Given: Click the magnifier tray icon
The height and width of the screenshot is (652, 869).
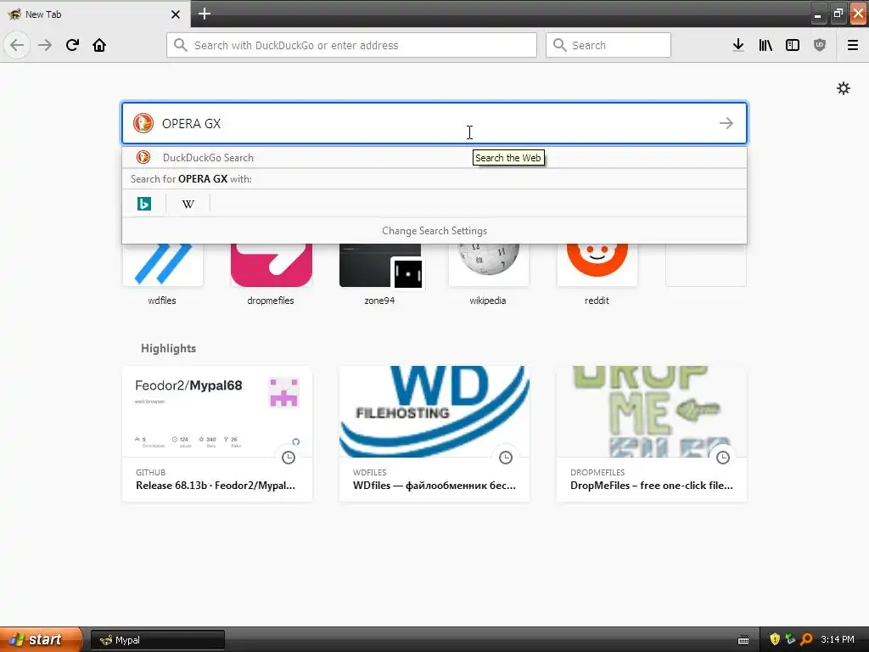Looking at the screenshot, I should pyautogui.click(x=806, y=639).
